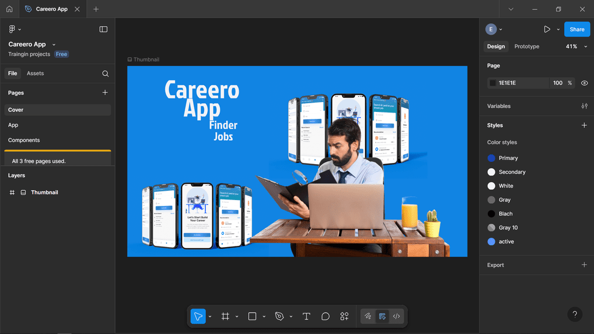Click the active color style swatch

(x=491, y=242)
